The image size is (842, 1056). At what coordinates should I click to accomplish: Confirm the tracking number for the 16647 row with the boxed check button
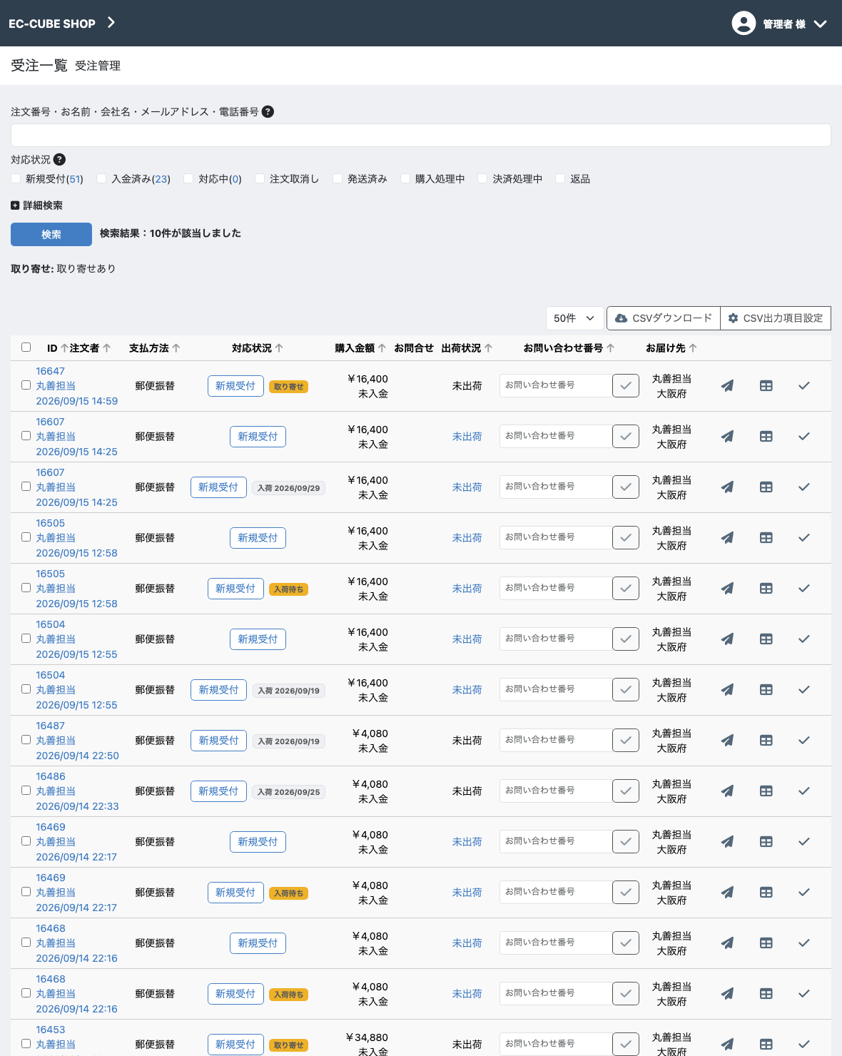(x=626, y=386)
